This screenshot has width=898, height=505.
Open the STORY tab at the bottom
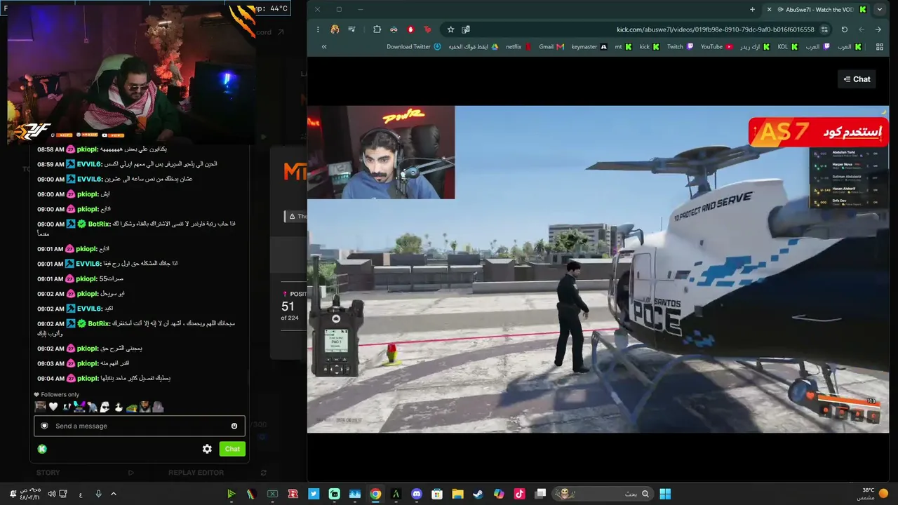click(48, 473)
